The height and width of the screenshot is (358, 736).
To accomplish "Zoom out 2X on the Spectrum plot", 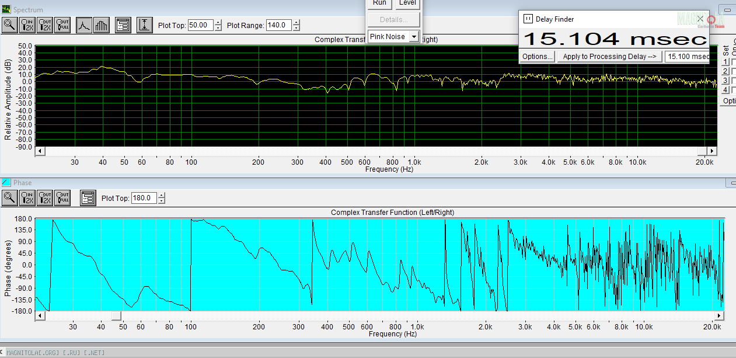I will [x=45, y=25].
